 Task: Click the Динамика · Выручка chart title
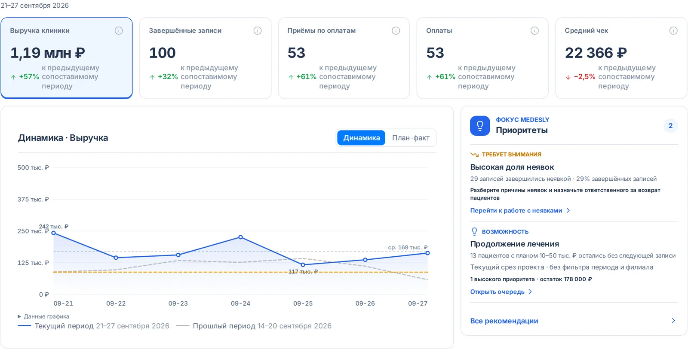point(63,138)
